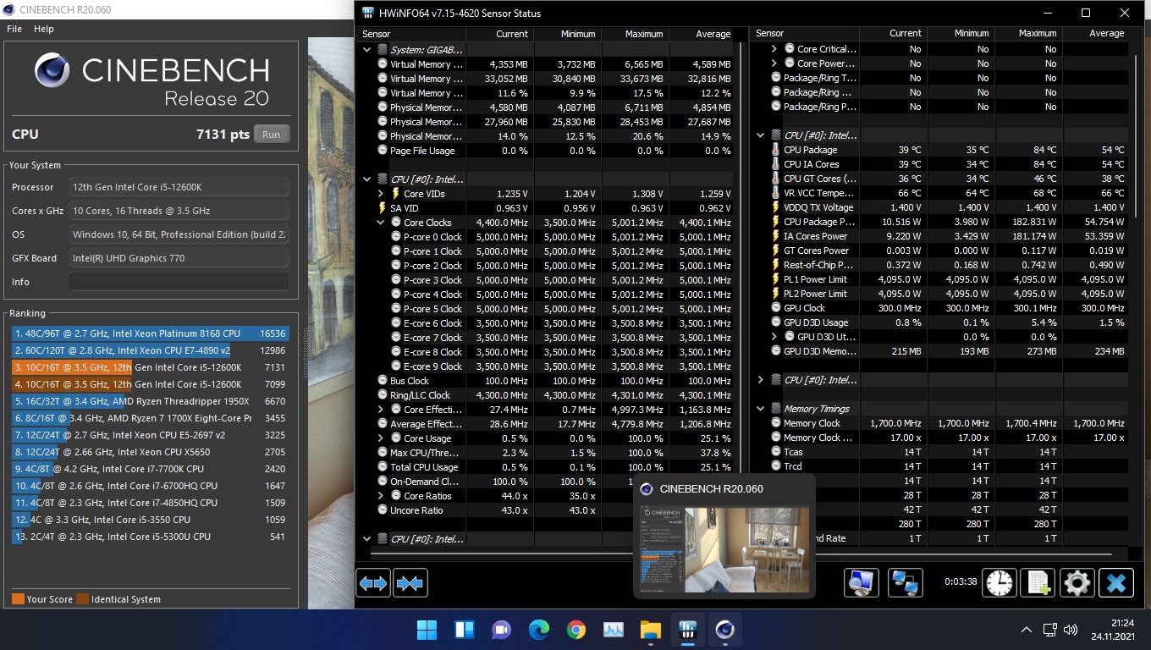
Task: Open the graph monitor app on the taskbar
Action: (x=614, y=630)
